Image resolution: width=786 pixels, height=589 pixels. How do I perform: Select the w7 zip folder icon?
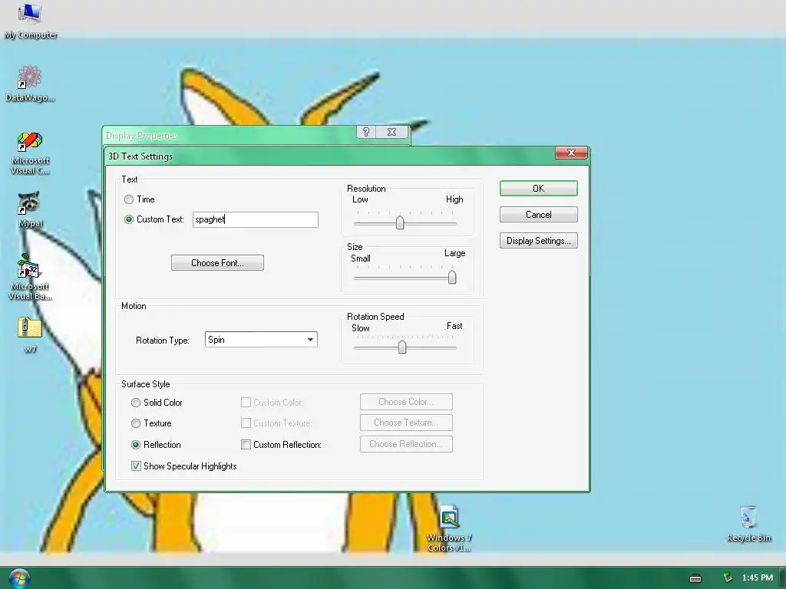(x=30, y=334)
